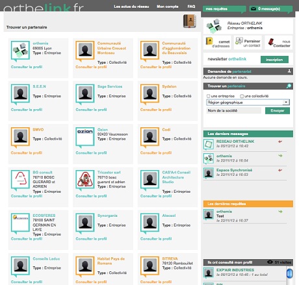
Task: Click orthemis logo in Réseau ORTHELINK box
Action: tap(214, 26)
